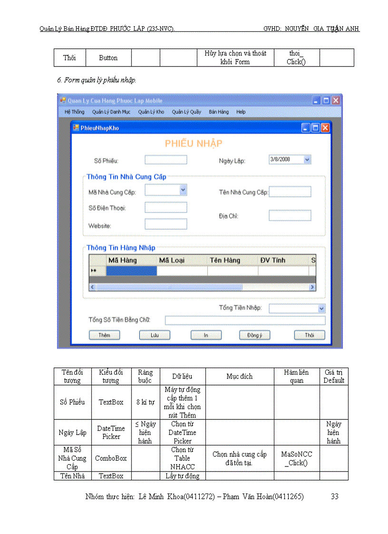Open the Help menu
Image resolution: width=388 pixels, height=534 pixels.
click(x=241, y=112)
